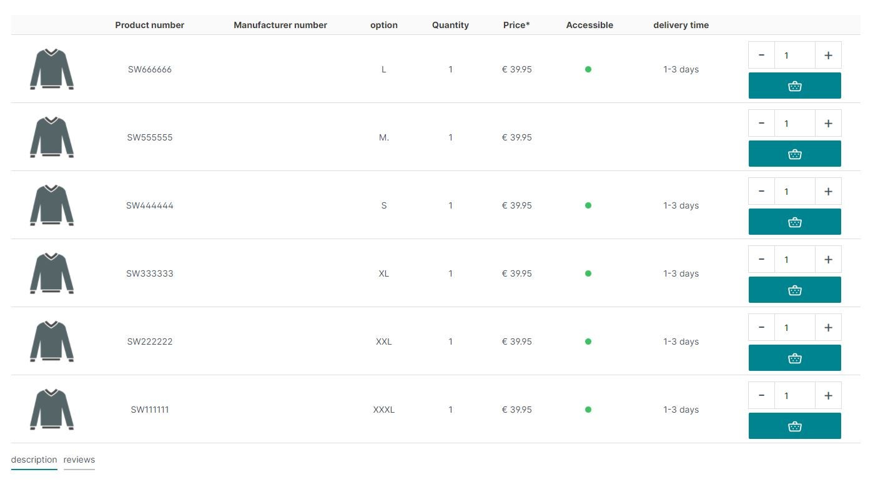The height and width of the screenshot is (482, 888).
Task: Click the sweater image for SW666666
Action: tap(52, 69)
